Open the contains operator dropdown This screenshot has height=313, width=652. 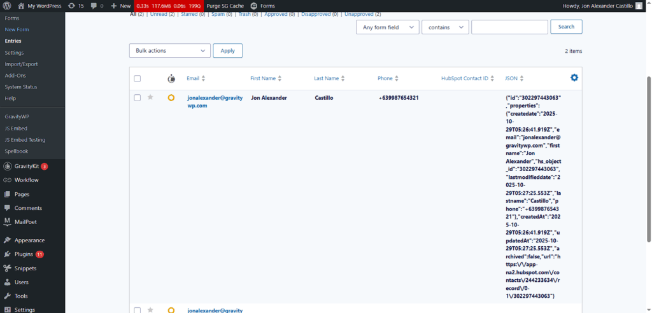tap(445, 27)
